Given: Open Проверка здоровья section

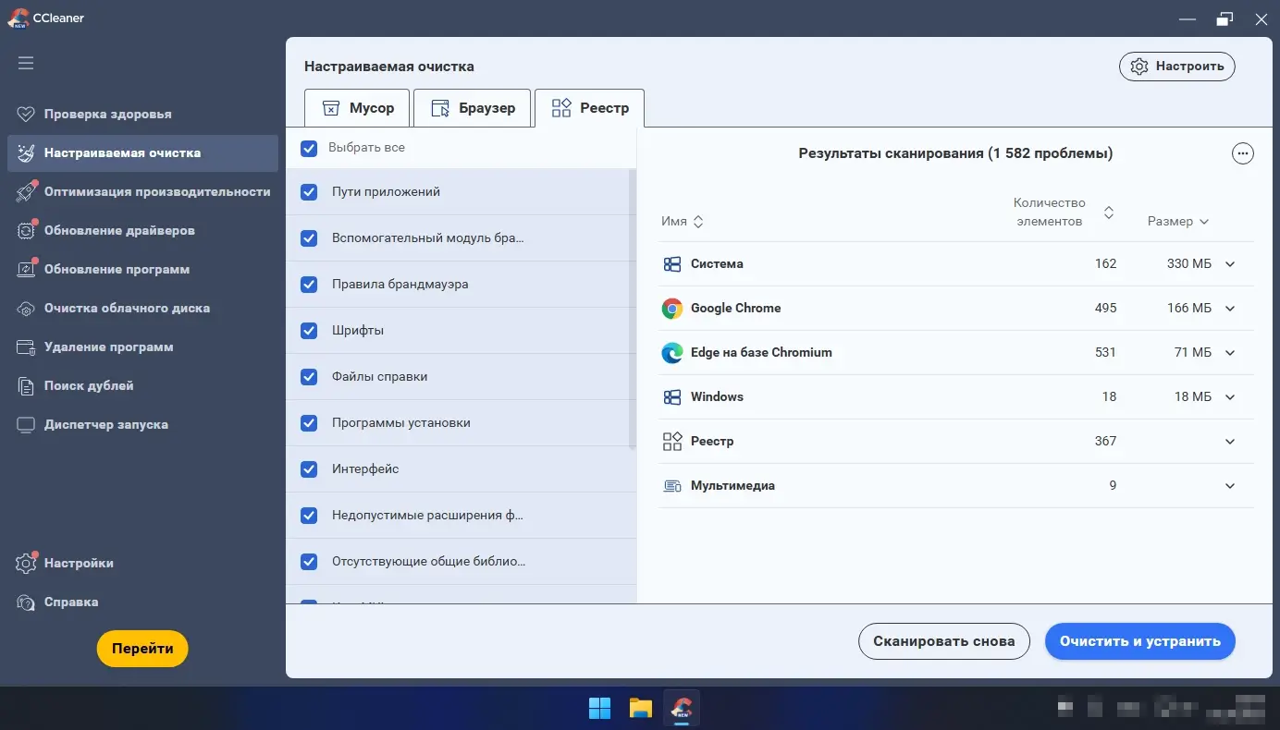Looking at the screenshot, I should [142, 115].
